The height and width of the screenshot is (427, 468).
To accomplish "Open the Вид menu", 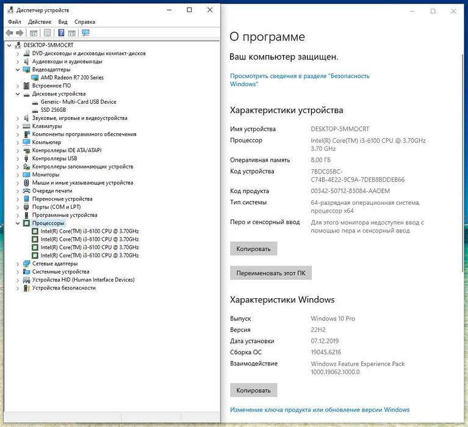I will tap(63, 22).
